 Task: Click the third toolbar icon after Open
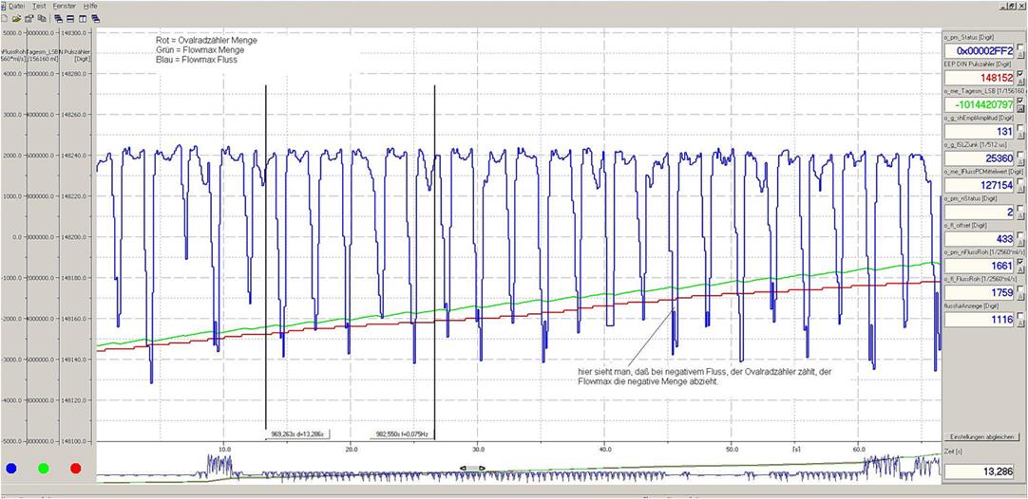coord(29,18)
